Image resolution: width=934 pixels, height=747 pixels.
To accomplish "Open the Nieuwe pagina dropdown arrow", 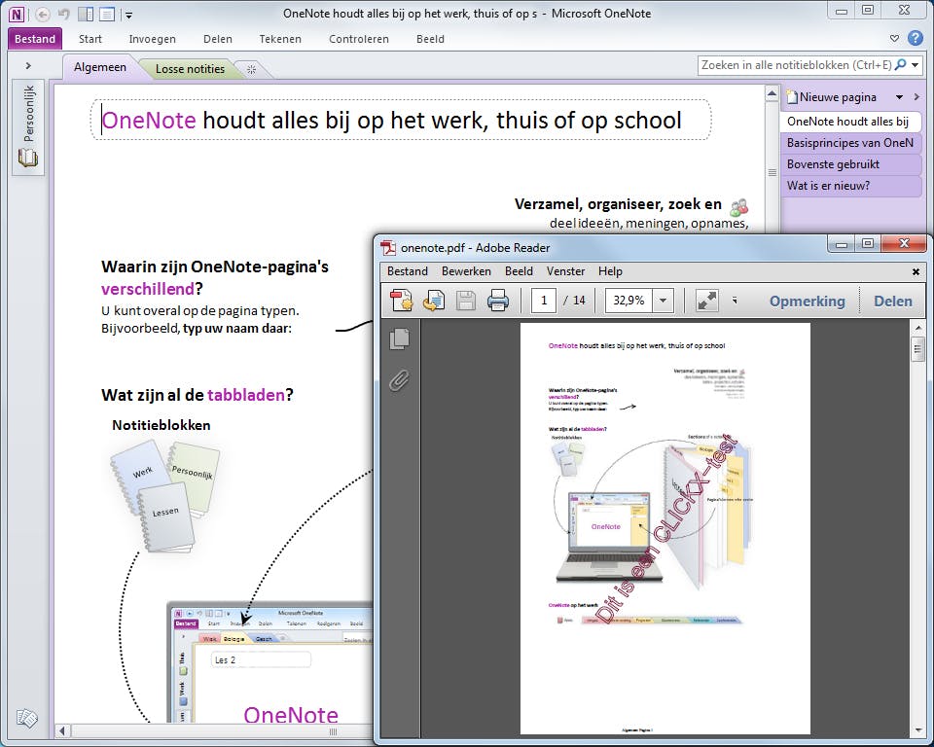I will click(x=899, y=97).
